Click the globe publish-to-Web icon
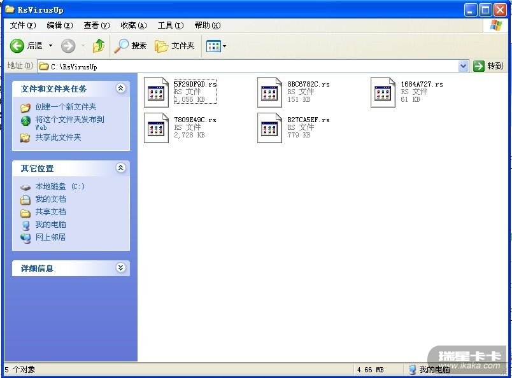512x378 pixels. (x=25, y=121)
